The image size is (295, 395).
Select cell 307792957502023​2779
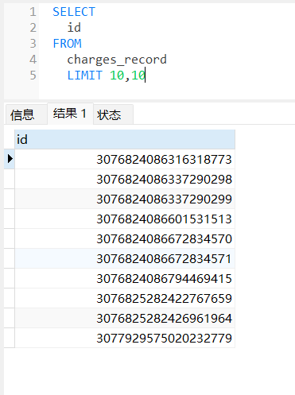(125, 338)
